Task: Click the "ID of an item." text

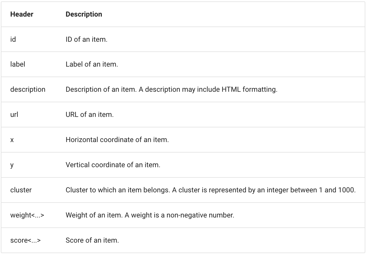Action: point(86,40)
